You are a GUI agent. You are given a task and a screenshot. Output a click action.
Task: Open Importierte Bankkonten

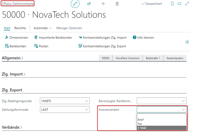53,37
